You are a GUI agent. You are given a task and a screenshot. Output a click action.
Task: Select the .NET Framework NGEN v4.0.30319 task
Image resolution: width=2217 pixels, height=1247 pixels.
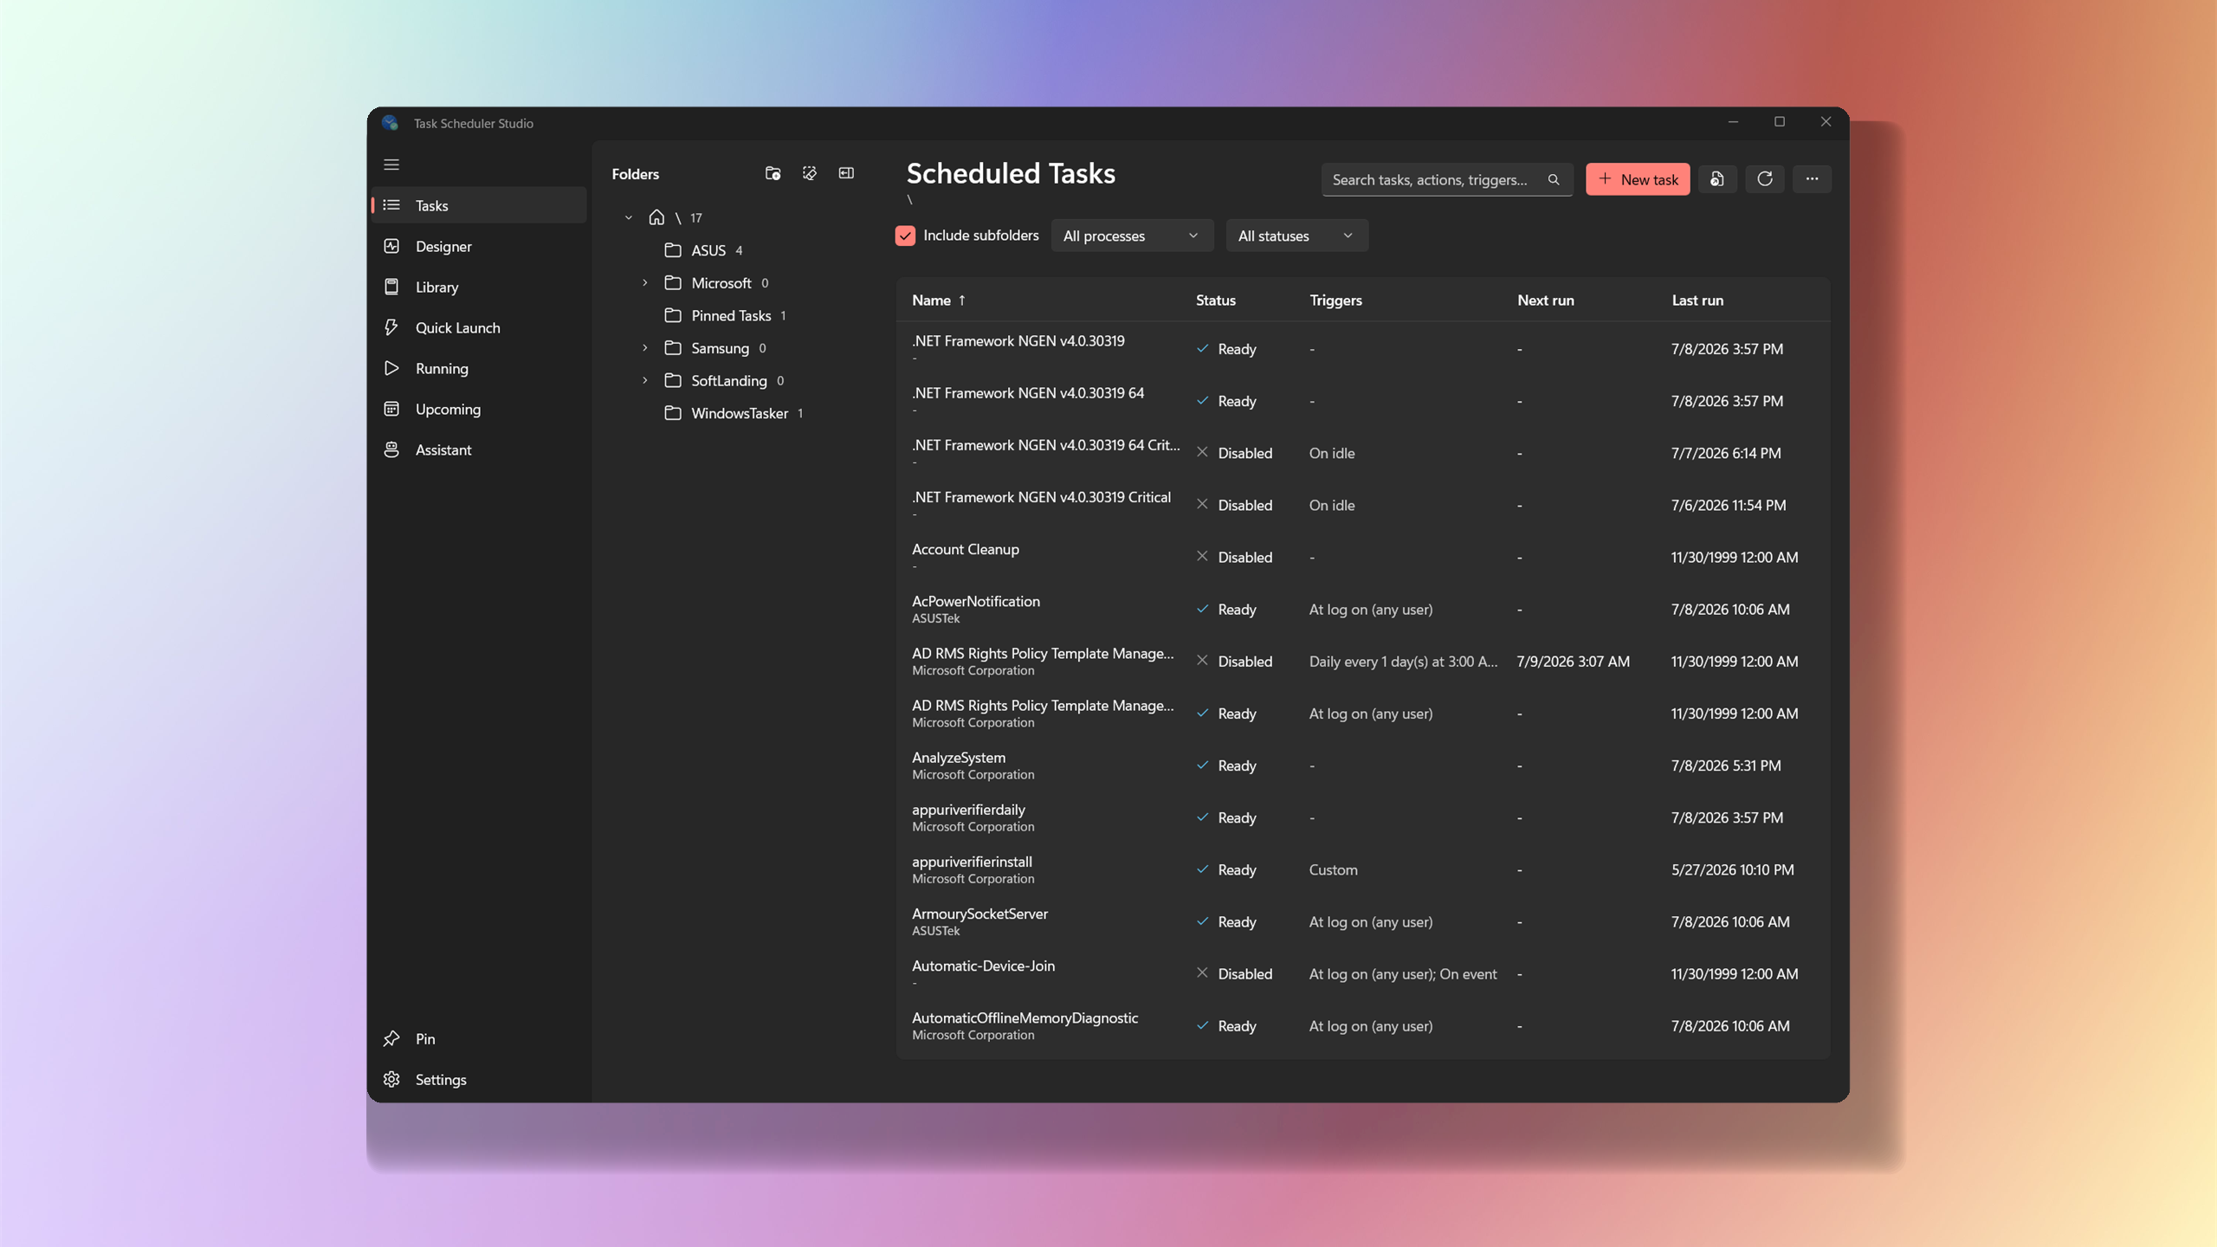[x=1364, y=348]
